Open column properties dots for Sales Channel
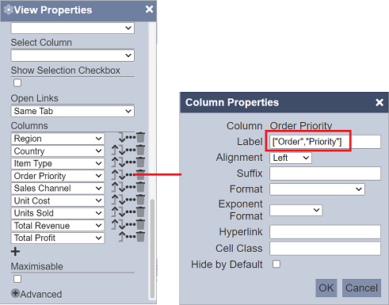 click(131, 187)
